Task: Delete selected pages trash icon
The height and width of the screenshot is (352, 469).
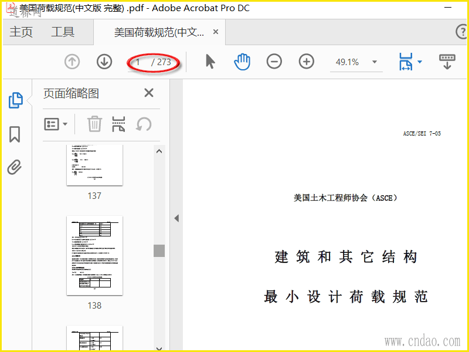Action: [94, 124]
